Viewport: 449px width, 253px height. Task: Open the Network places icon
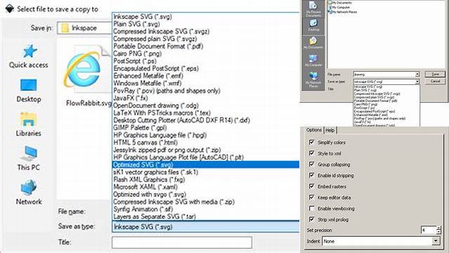29,188
